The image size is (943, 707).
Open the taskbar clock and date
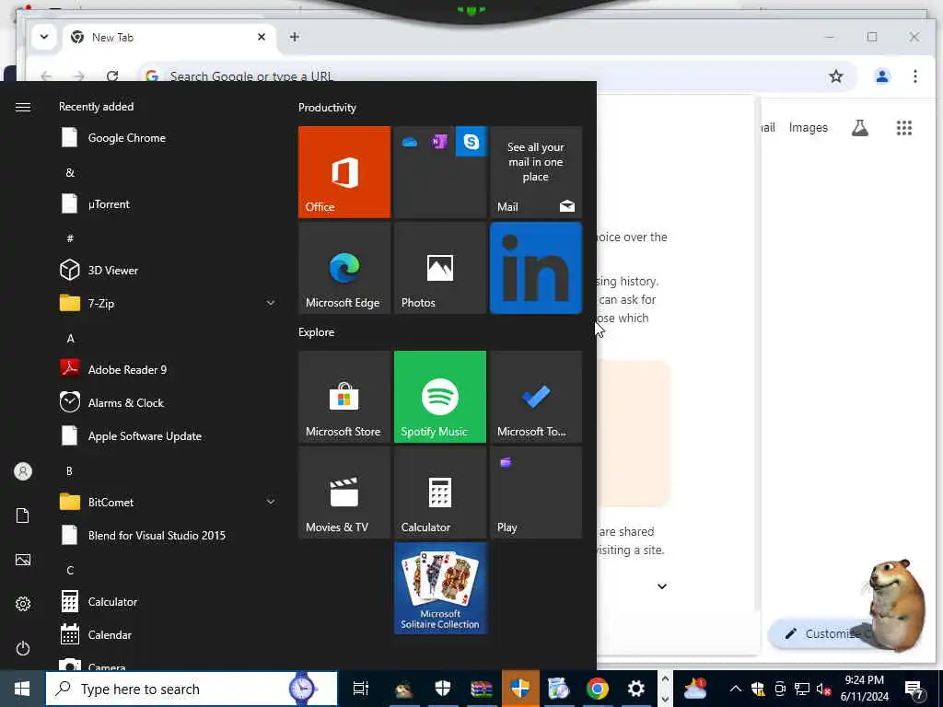864,689
